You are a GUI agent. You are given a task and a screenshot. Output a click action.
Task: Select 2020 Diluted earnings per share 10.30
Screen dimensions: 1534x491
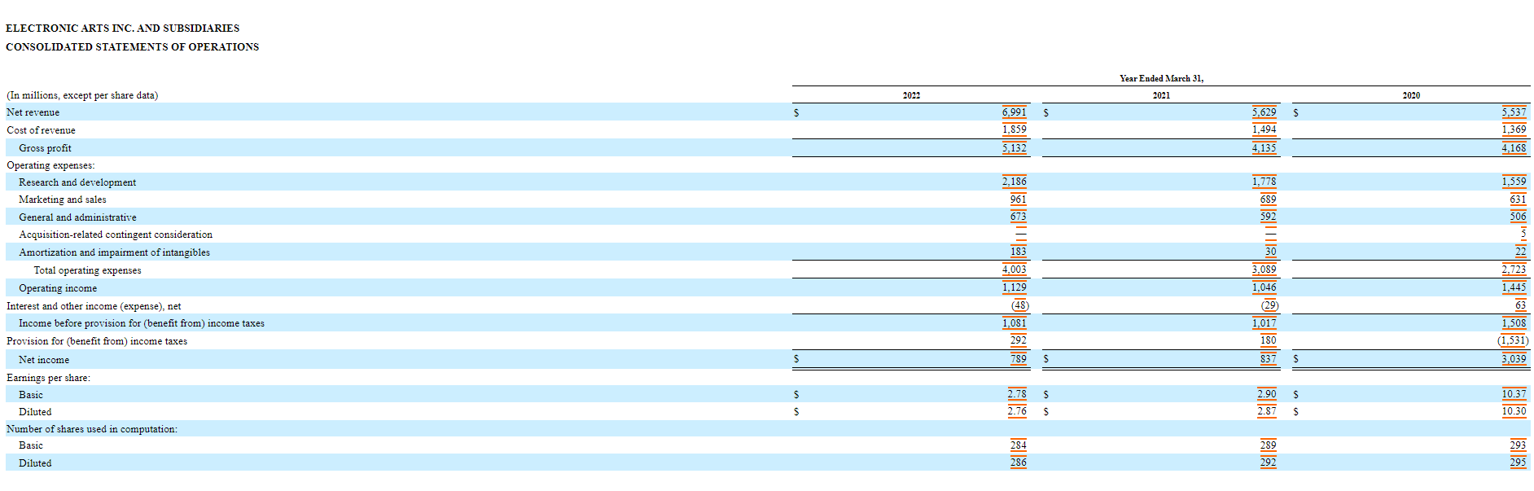1514,411
